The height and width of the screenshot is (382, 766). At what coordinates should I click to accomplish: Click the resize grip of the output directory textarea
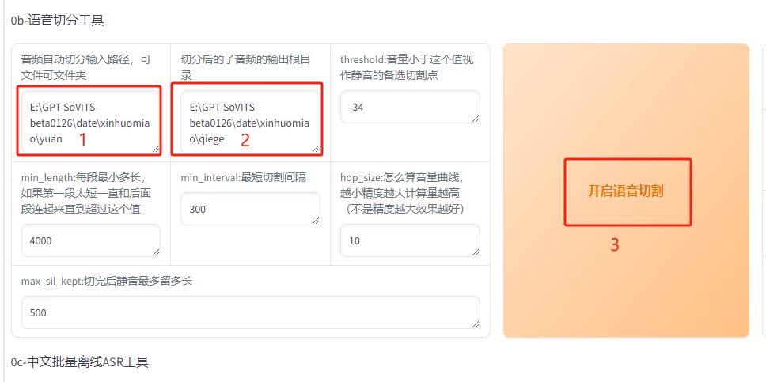pos(316,149)
